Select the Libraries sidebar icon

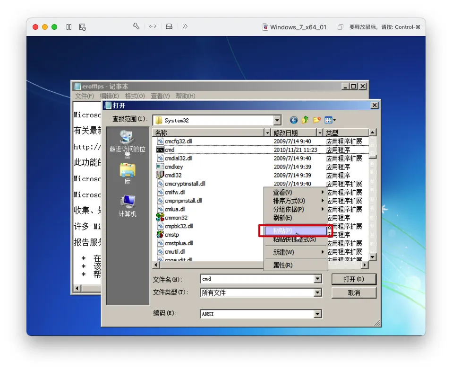(x=128, y=174)
